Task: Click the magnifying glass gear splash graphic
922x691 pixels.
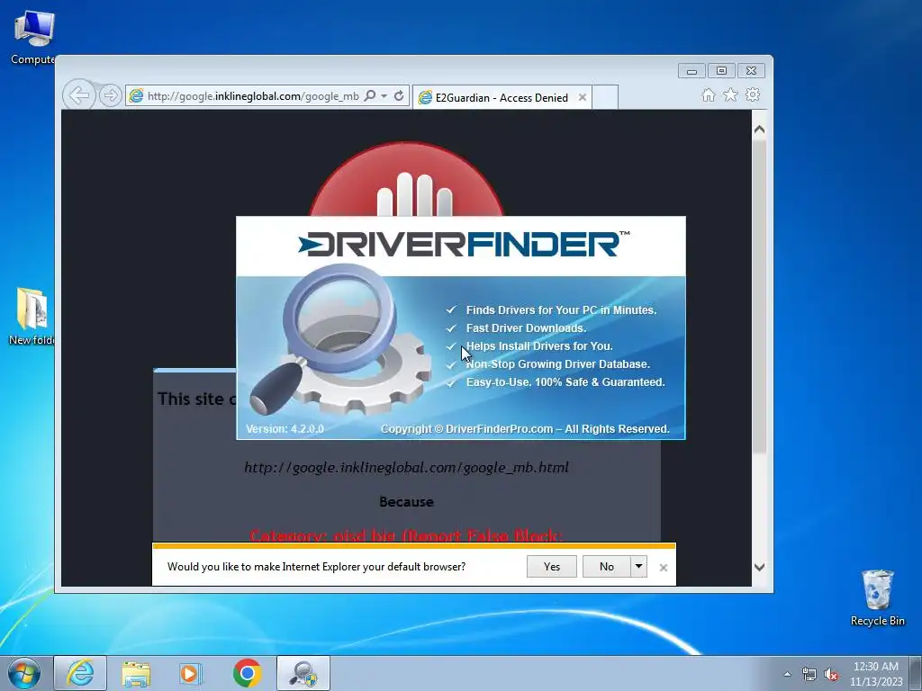Action: 339,339
